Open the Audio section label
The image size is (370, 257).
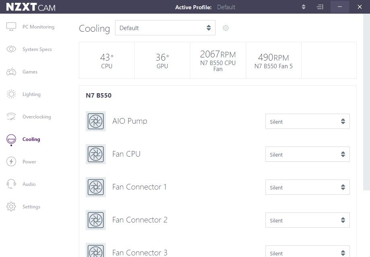point(29,184)
